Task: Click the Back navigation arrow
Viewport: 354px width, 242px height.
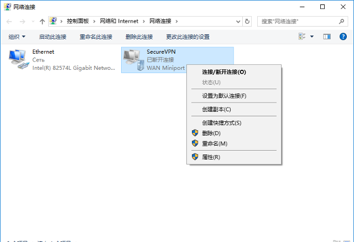Action: click(x=9, y=22)
